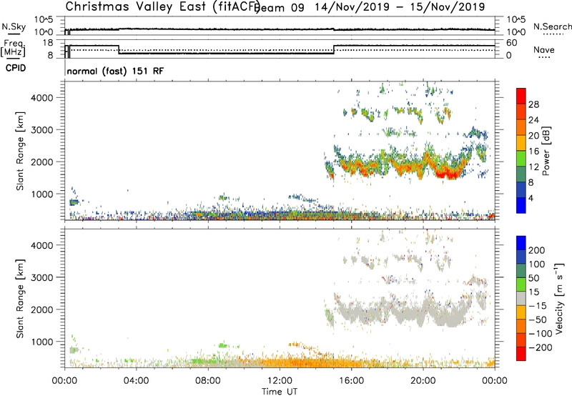Image resolution: width=572 pixels, height=396 pixels.
Task: Click the "4000" range tick of power panel
Action: coord(42,98)
